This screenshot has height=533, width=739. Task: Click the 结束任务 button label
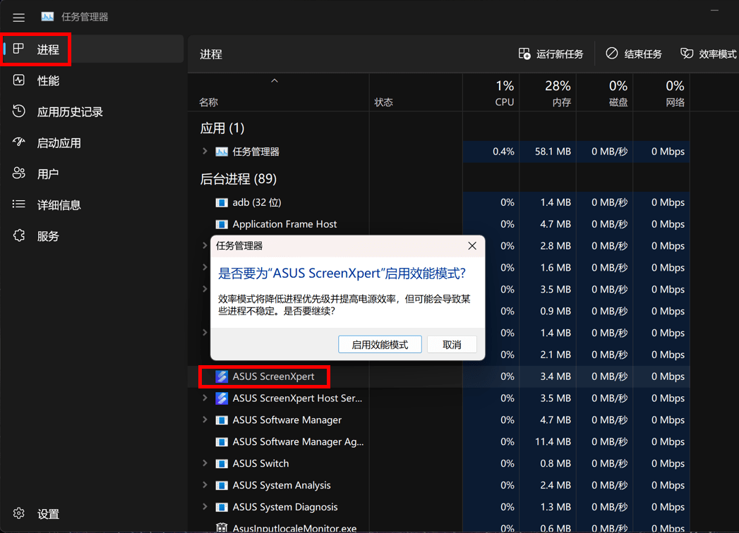pyautogui.click(x=643, y=54)
